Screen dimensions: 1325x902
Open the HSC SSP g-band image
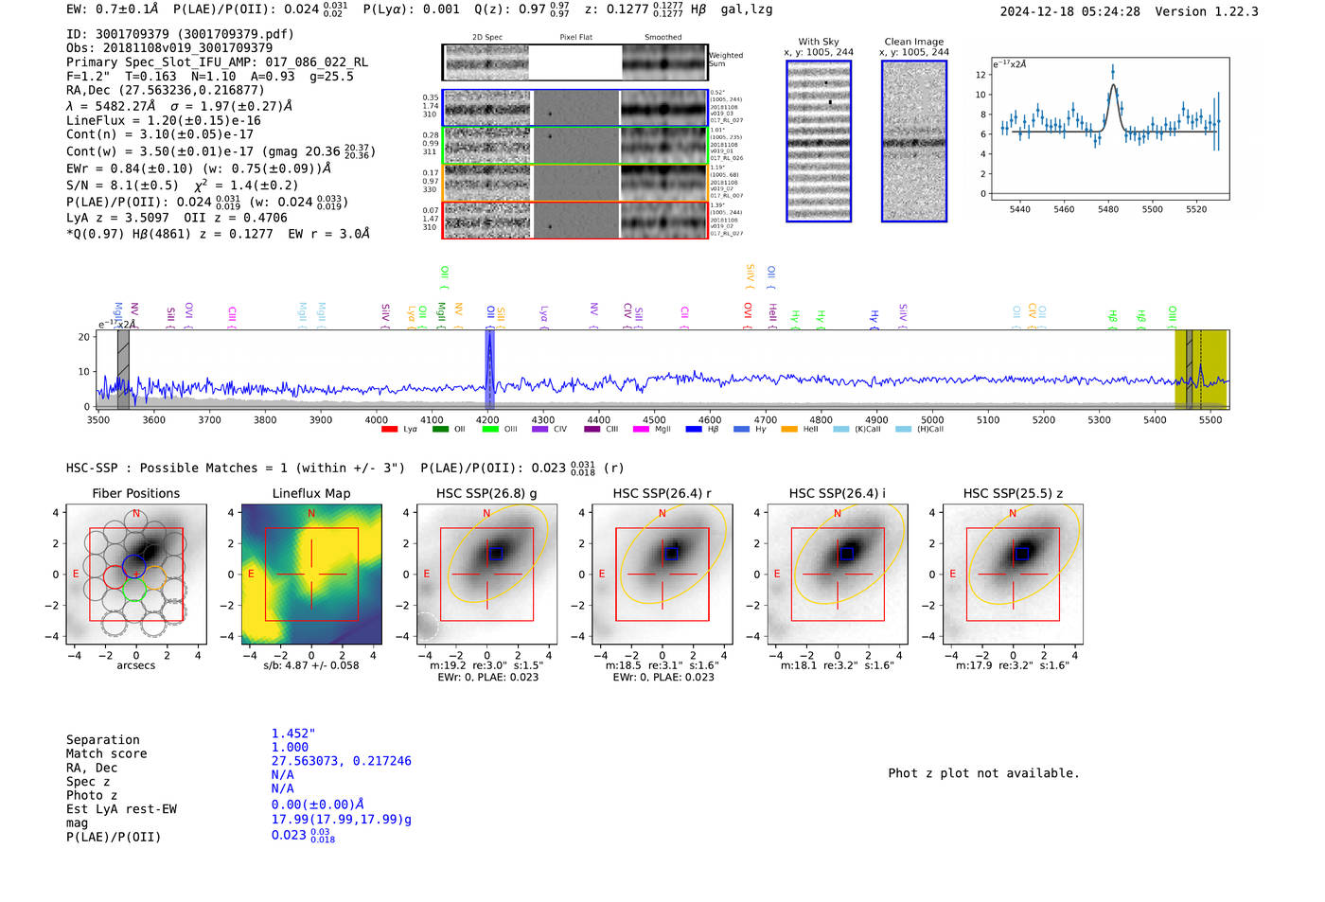(486, 575)
